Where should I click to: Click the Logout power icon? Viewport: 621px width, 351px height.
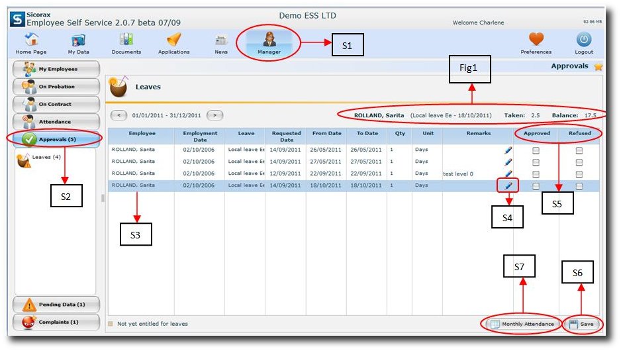(583, 40)
